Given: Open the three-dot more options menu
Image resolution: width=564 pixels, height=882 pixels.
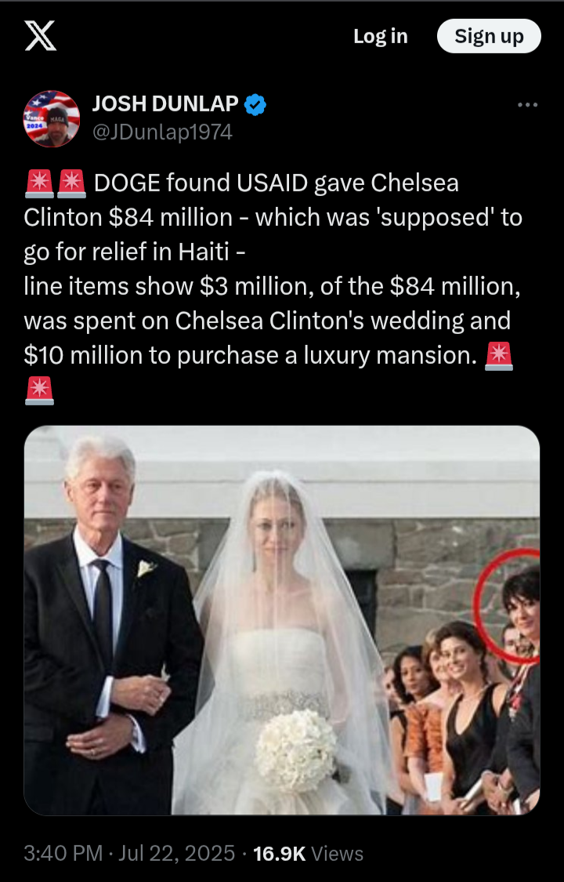Looking at the screenshot, I should click(527, 105).
